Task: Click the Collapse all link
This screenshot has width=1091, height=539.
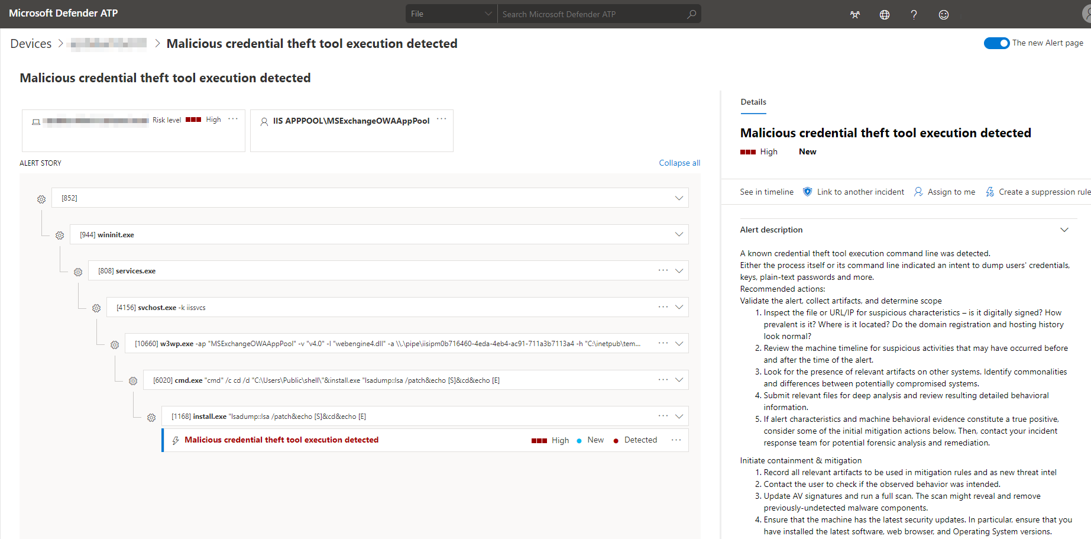Action: click(679, 162)
